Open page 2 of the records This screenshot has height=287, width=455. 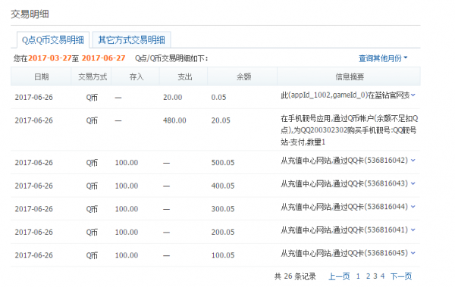click(x=368, y=276)
